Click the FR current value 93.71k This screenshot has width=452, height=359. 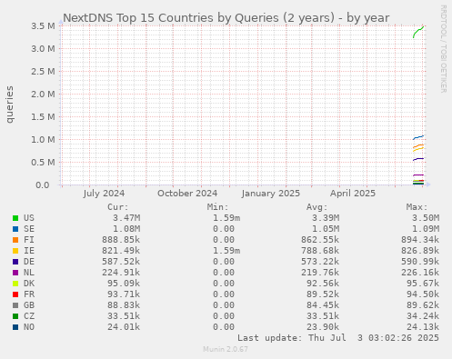point(124,294)
